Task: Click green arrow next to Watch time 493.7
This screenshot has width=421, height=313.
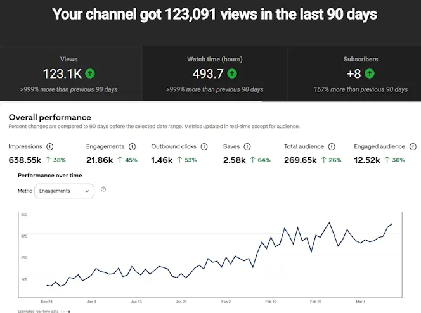Action: coord(232,73)
